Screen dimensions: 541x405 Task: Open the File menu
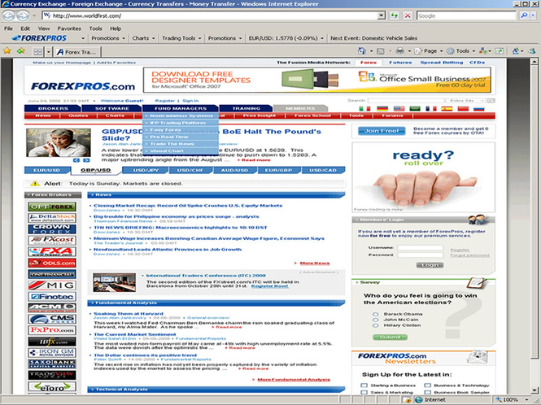tap(8, 28)
